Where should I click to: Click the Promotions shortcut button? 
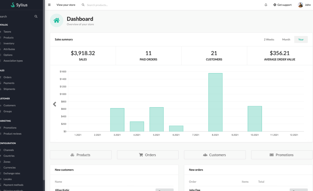tap(282, 155)
